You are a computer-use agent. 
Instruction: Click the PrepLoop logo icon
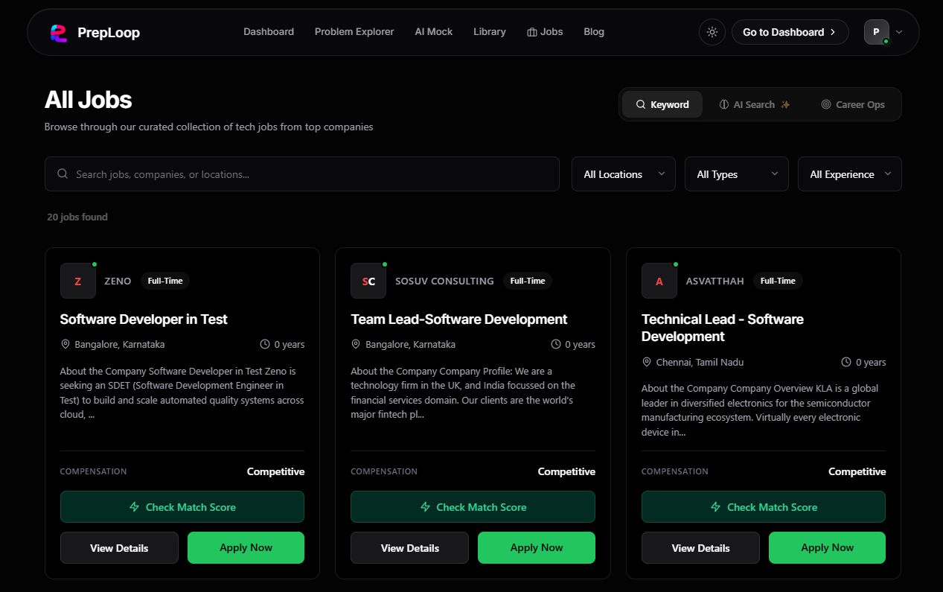[58, 33]
